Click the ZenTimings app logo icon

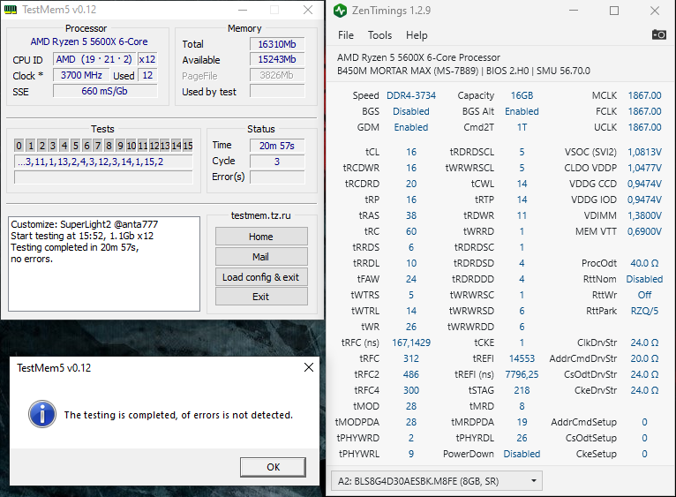pyautogui.click(x=340, y=11)
